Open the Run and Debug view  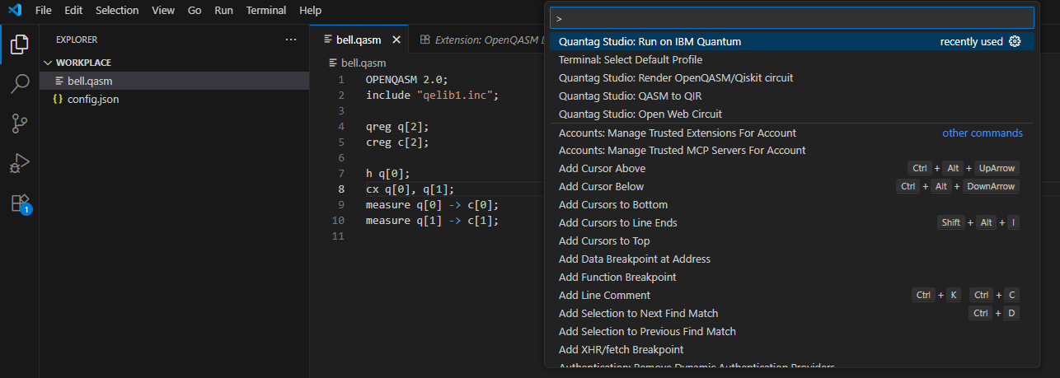[19, 163]
